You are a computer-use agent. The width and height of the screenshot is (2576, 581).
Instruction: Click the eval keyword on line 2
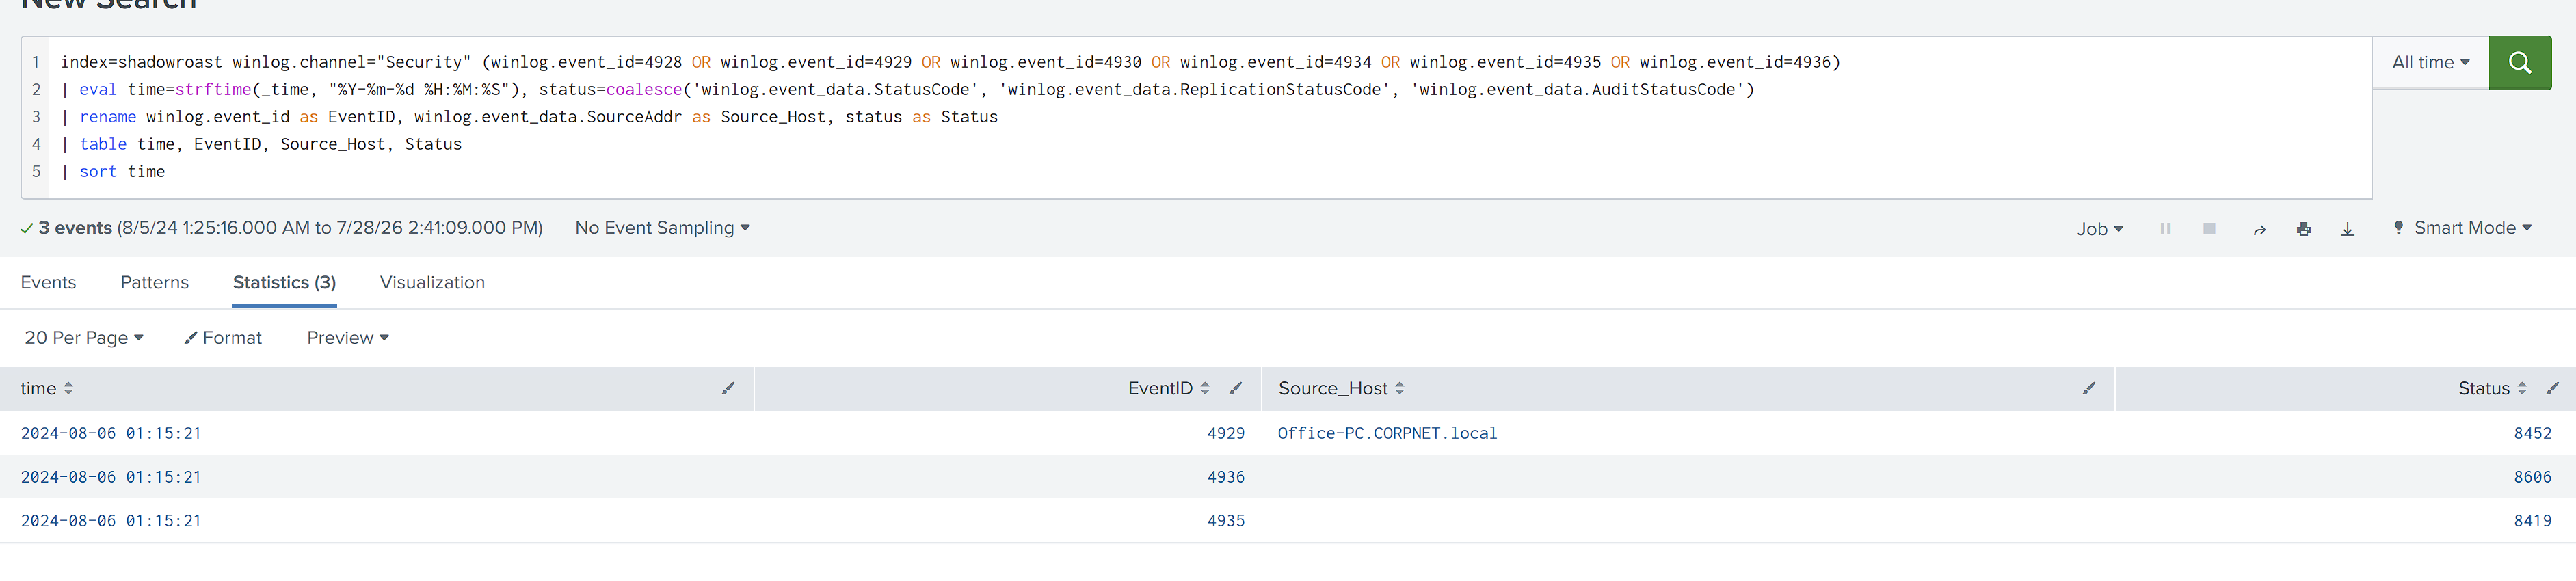pos(98,90)
